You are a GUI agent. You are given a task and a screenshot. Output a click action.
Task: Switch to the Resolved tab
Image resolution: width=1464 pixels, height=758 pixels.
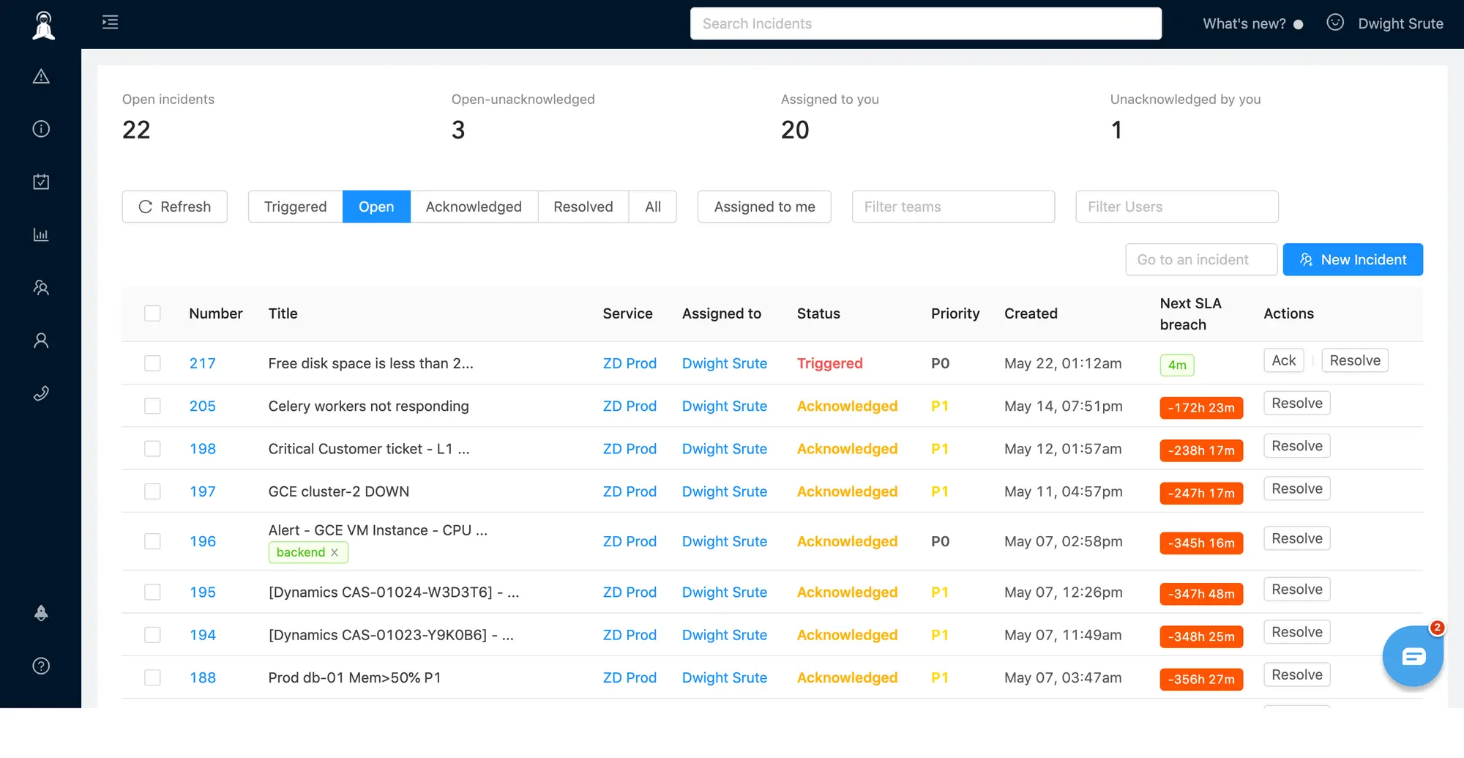(583, 207)
